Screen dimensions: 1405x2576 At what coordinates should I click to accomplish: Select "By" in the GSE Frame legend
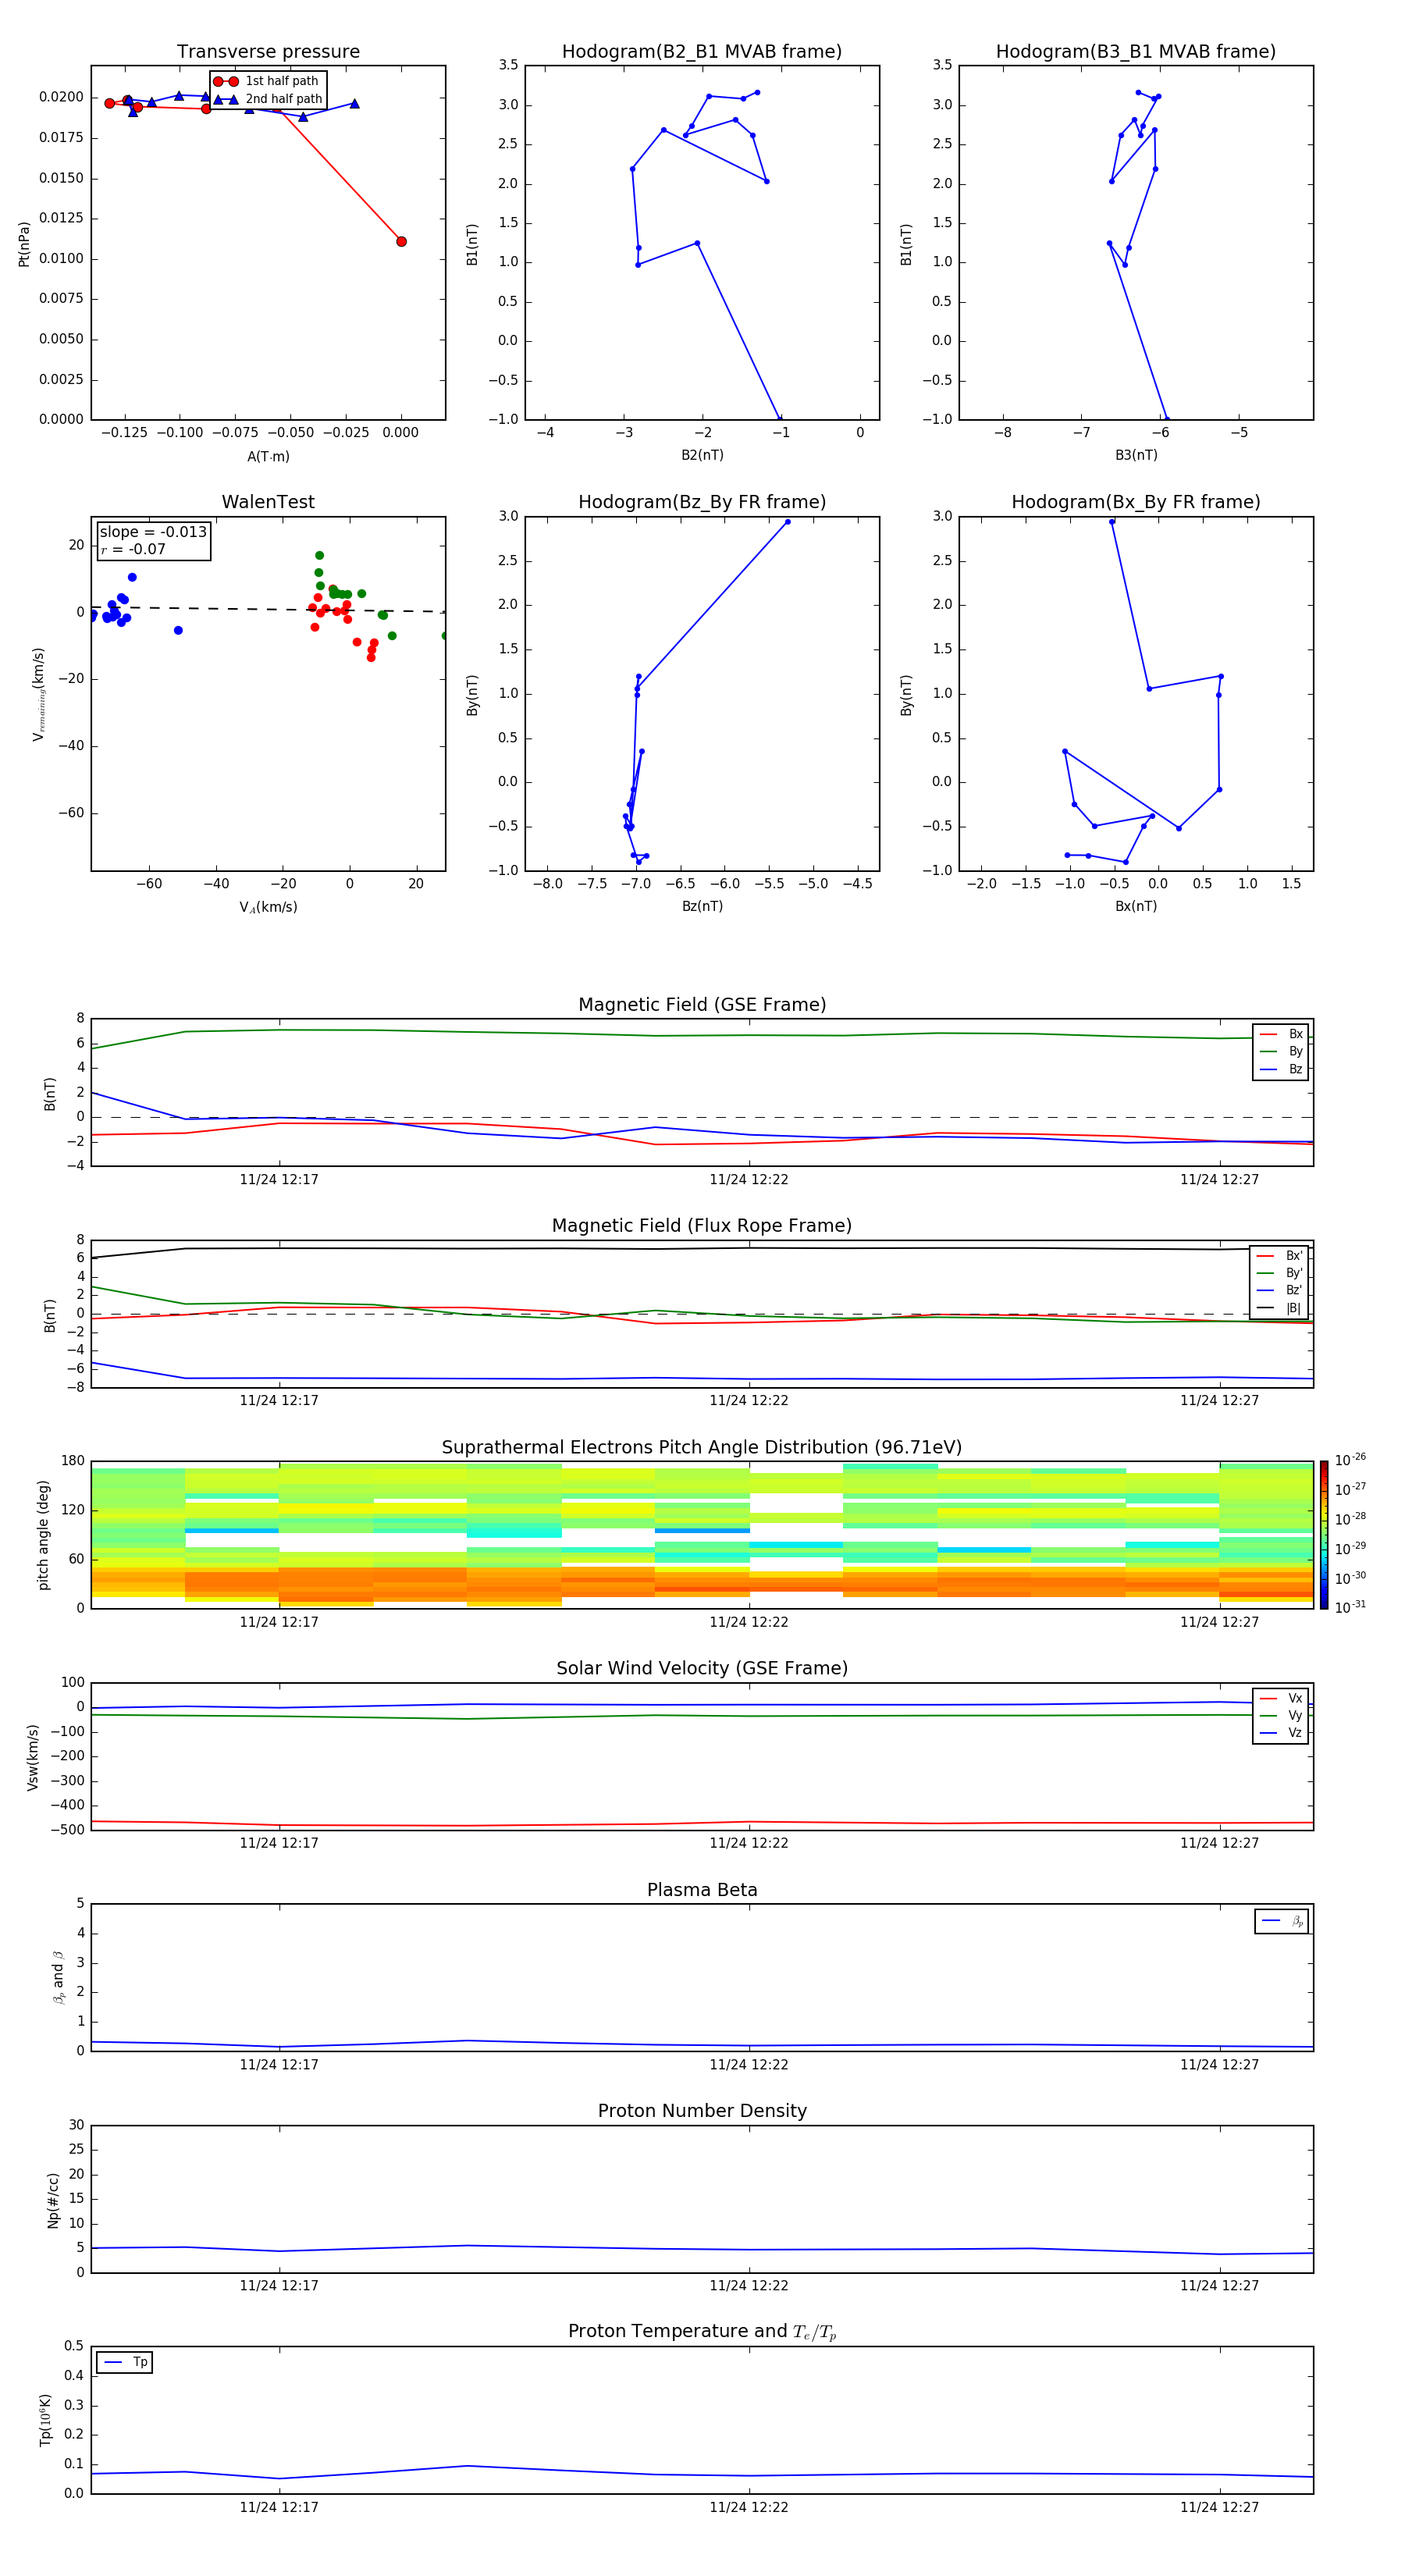point(1282,1052)
